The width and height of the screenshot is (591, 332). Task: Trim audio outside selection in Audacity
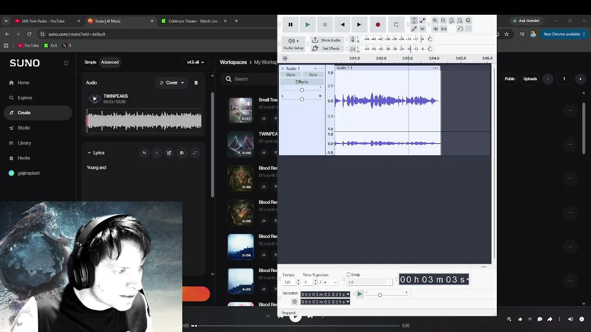[435, 29]
